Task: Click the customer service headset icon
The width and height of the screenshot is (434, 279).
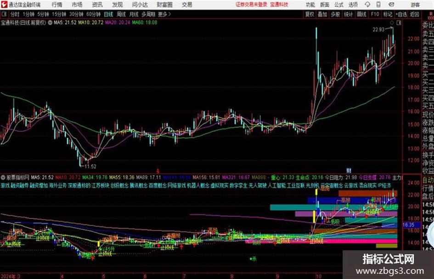Action: tap(367, 5)
